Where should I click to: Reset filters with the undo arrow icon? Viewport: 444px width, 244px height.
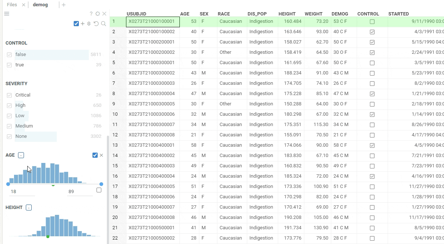coord(96,23)
